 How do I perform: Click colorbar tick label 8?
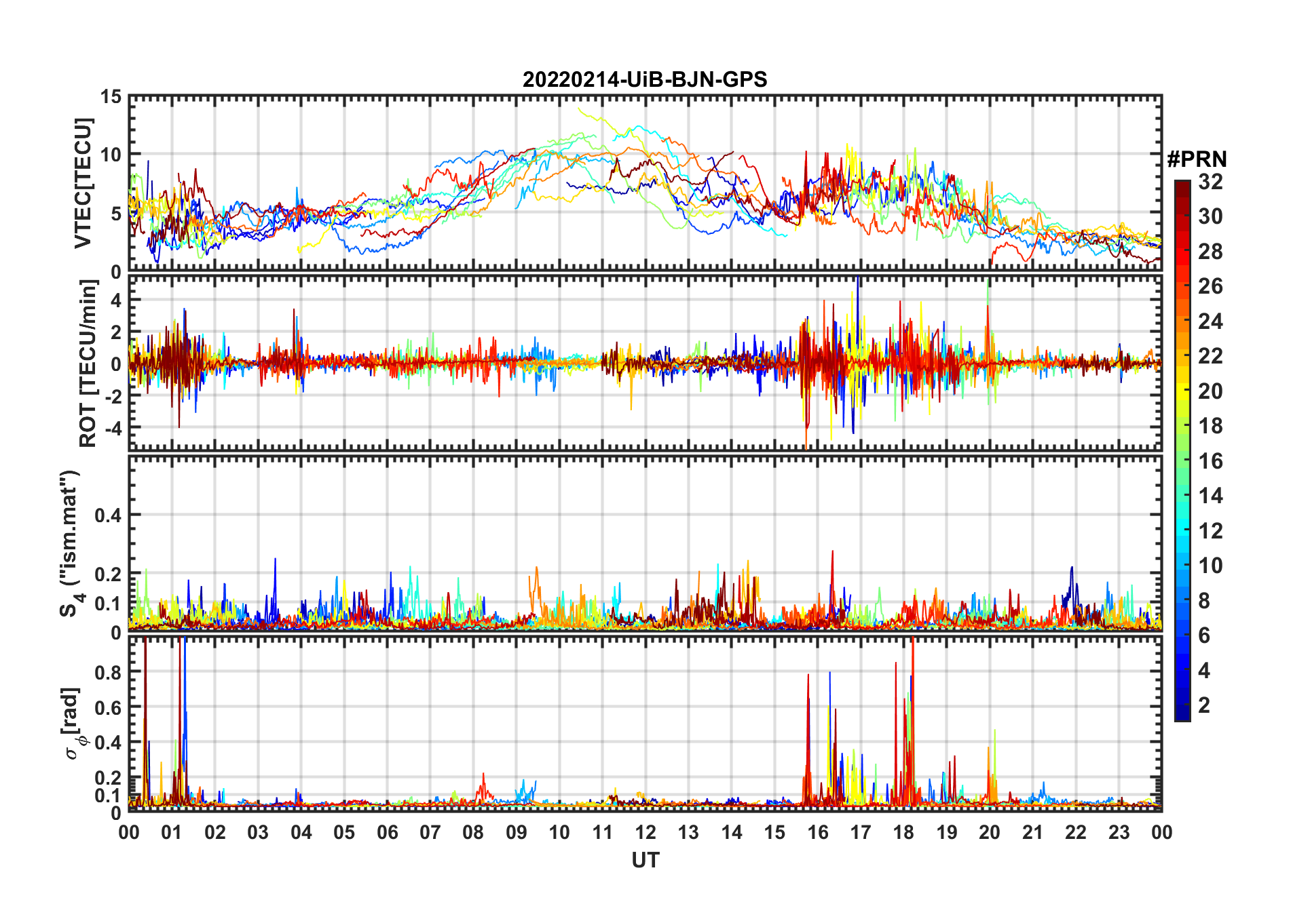[x=1204, y=601]
